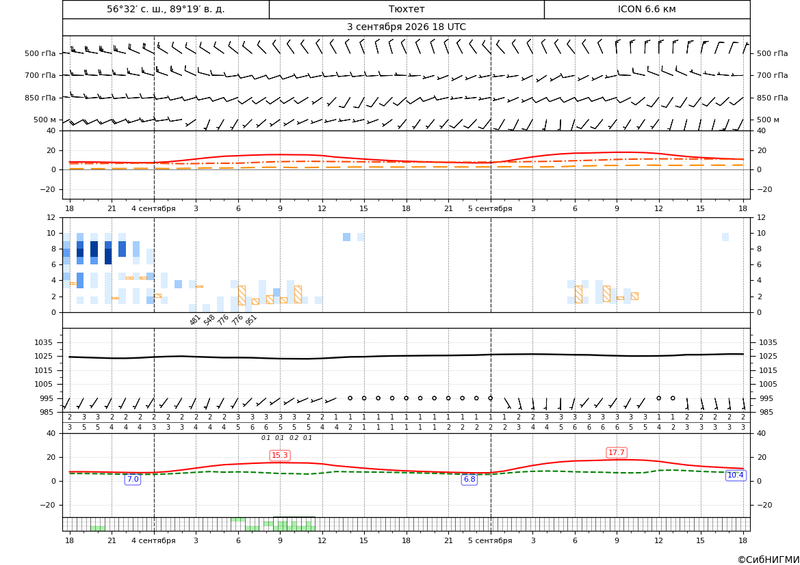This screenshot has height=565, width=800.
Task: Click the ©СибНИГМИ copyright text
Action: click(x=769, y=560)
